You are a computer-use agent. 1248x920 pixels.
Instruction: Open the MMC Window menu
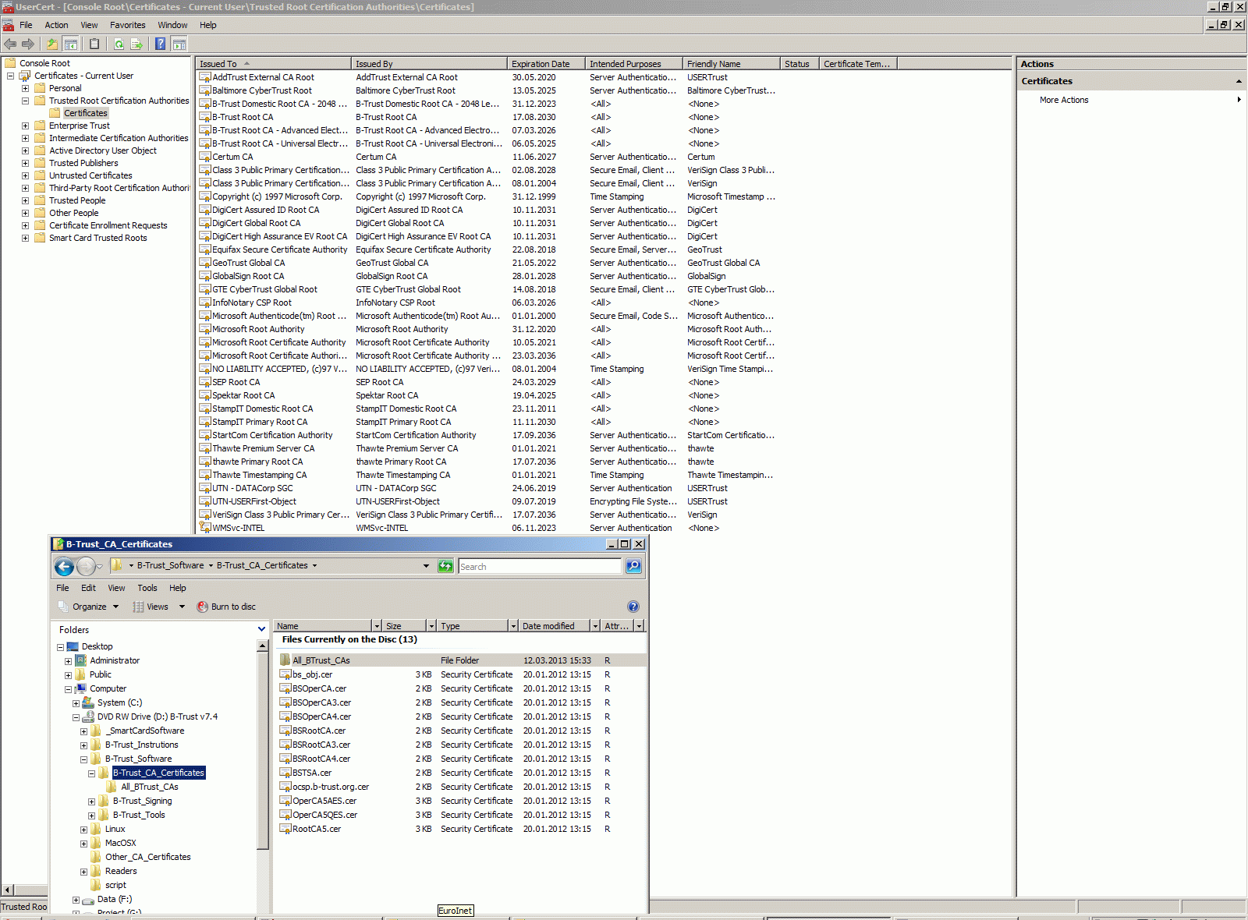(x=172, y=25)
